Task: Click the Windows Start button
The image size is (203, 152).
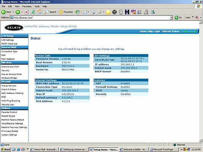Action: pos(5,149)
